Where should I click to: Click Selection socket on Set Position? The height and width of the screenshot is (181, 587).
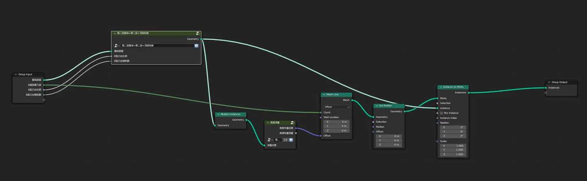point(373,122)
